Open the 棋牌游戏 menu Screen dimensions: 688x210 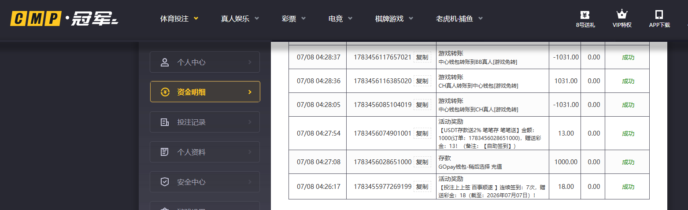[x=389, y=19]
